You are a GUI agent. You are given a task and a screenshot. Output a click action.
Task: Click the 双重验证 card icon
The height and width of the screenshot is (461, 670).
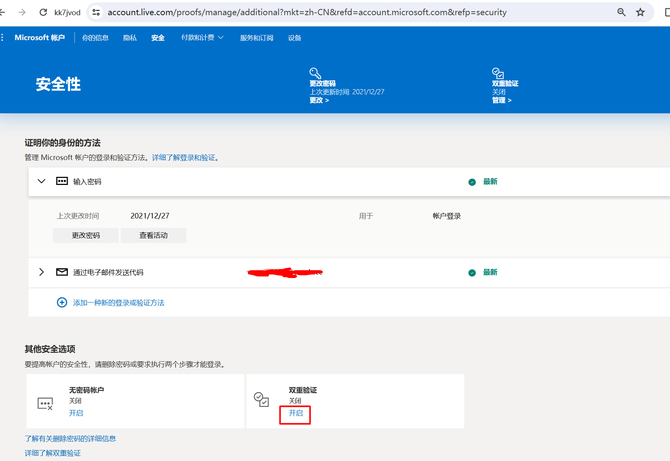[261, 399]
